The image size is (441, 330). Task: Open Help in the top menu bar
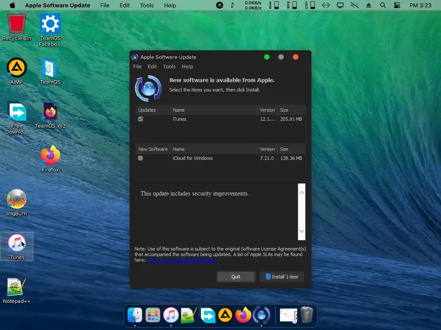coord(170,5)
